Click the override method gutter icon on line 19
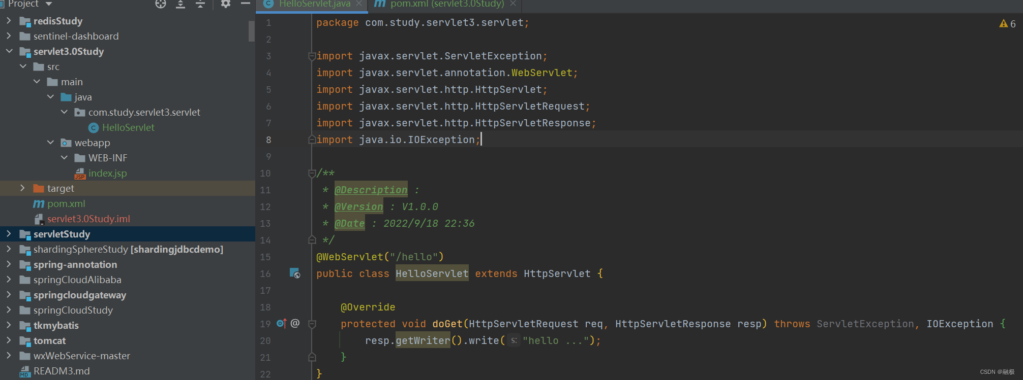Image resolution: width=1023 pixels, height=380 pixels. (x=281, y=324)
